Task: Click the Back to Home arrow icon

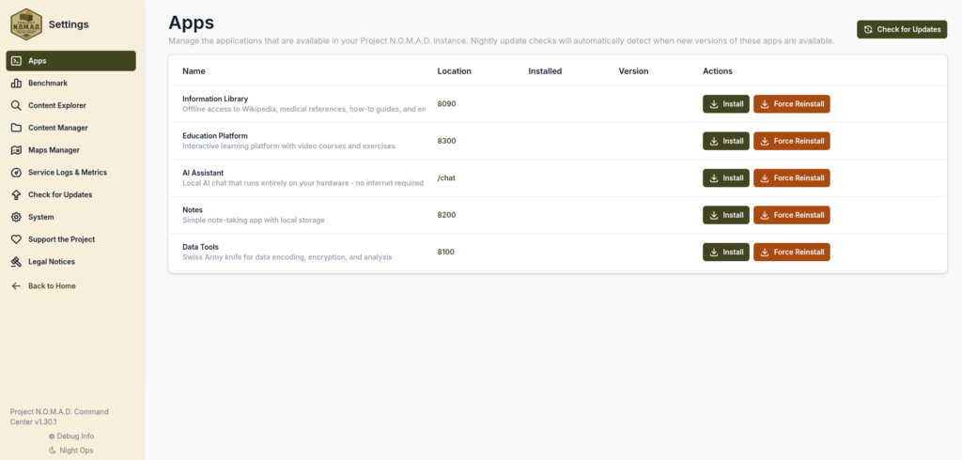Action: [x=17, y=285]
